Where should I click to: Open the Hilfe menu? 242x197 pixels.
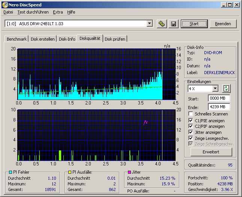click(x=71, y=12)
